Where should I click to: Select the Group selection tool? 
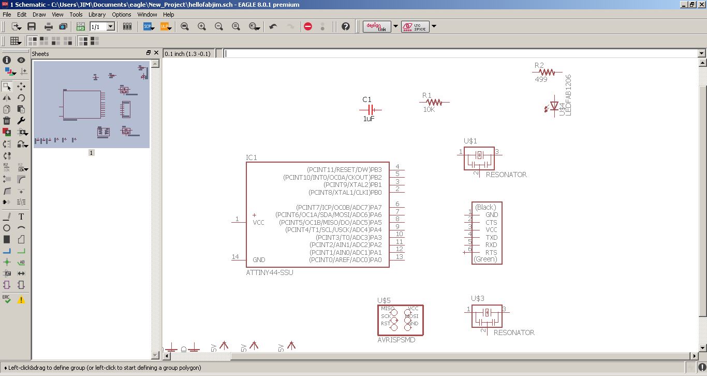7,86
